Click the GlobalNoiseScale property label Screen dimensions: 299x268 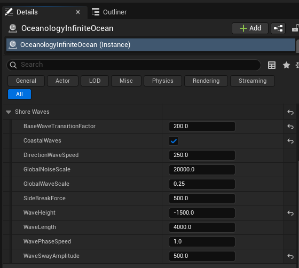pyautogui.click(x=47, y=169)
